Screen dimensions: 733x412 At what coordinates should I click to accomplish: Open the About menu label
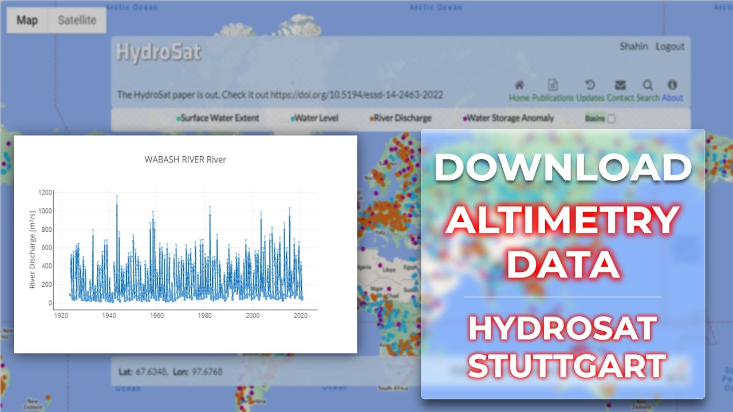point(672,98)
